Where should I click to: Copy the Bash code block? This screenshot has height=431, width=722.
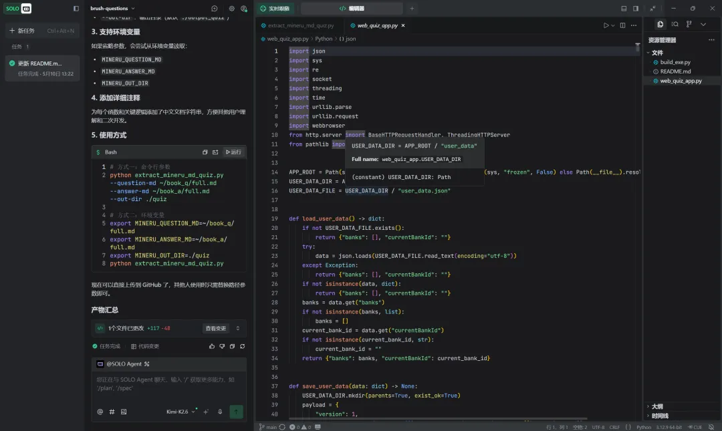click(205, 152)
